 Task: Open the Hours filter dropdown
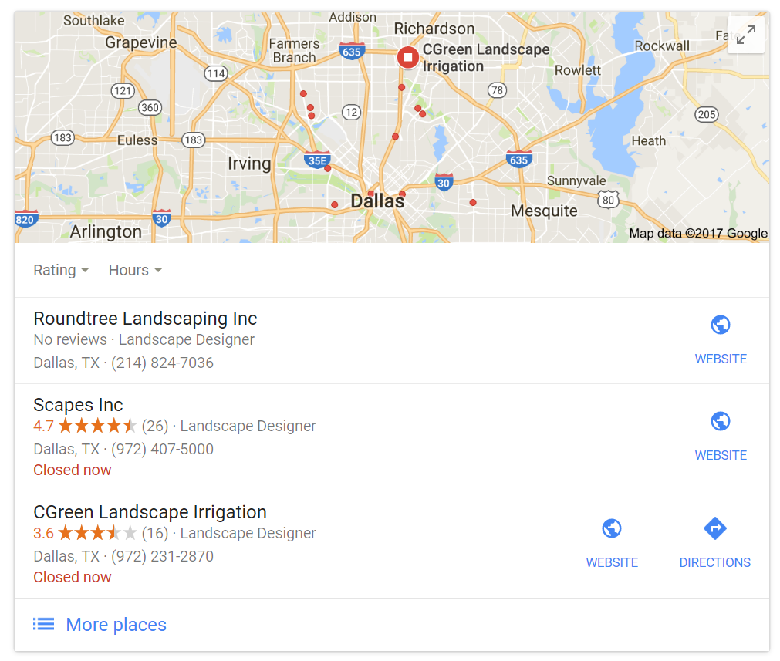(x=135, y=270)
